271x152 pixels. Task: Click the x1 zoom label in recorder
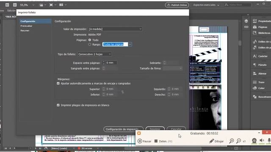pyautogui.click(x=244, y=141)
